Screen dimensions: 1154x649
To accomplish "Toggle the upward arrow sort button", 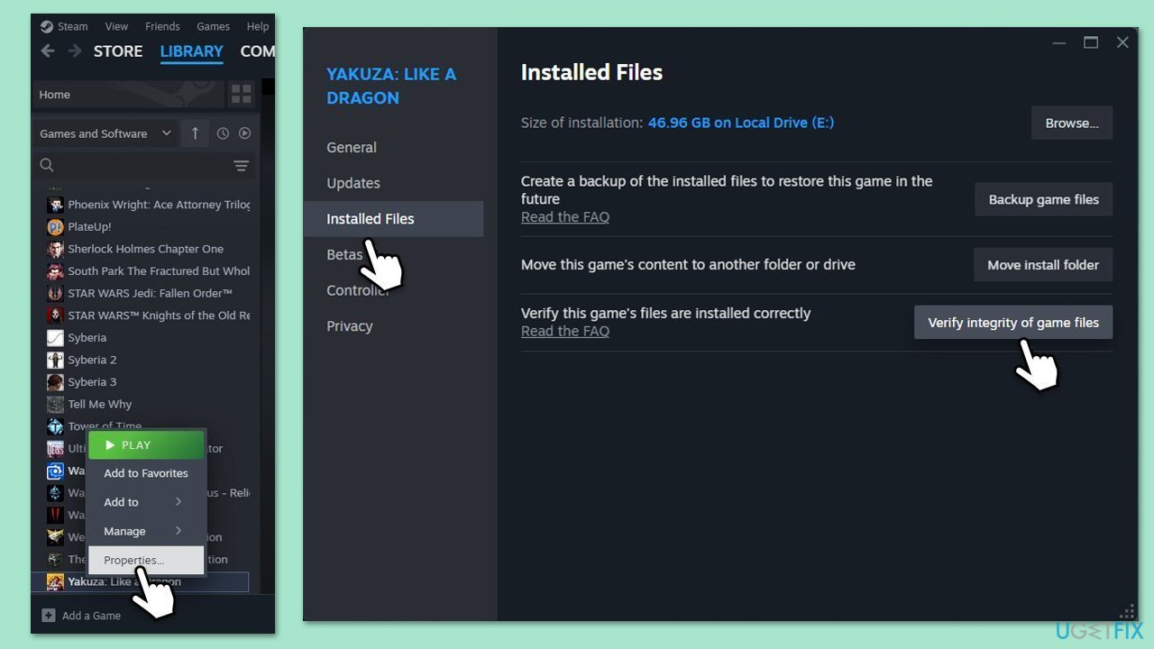I will (x=195, y=133).
